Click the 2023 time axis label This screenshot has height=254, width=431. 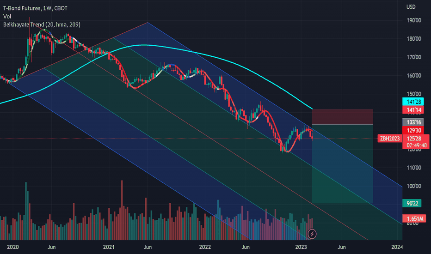tap(301, 247)
